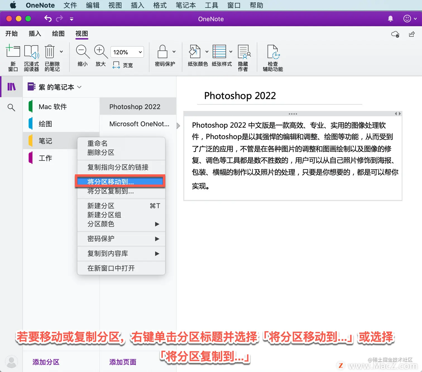Viewport: 422px width, 372px height.
Task: Open the Apple menu
Action: tap(13, 5)
